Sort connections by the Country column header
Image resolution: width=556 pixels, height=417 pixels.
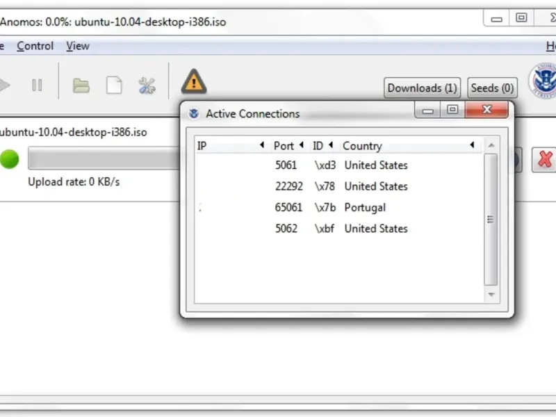pos(410,146)
